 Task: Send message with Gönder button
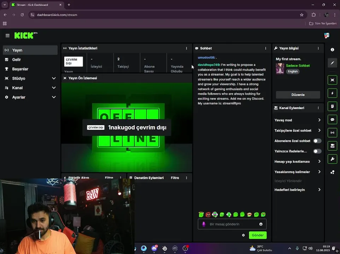(258, 235)
